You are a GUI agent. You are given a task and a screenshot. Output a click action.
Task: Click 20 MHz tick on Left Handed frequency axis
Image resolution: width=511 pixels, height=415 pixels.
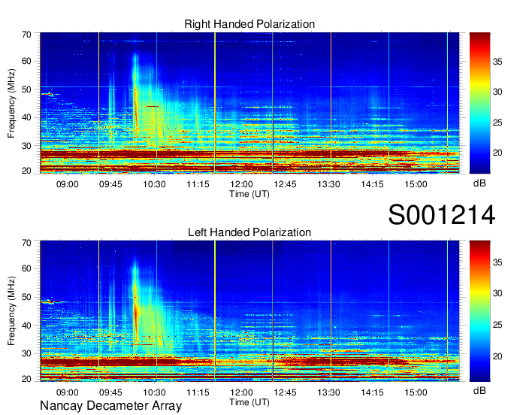[26, 379]
